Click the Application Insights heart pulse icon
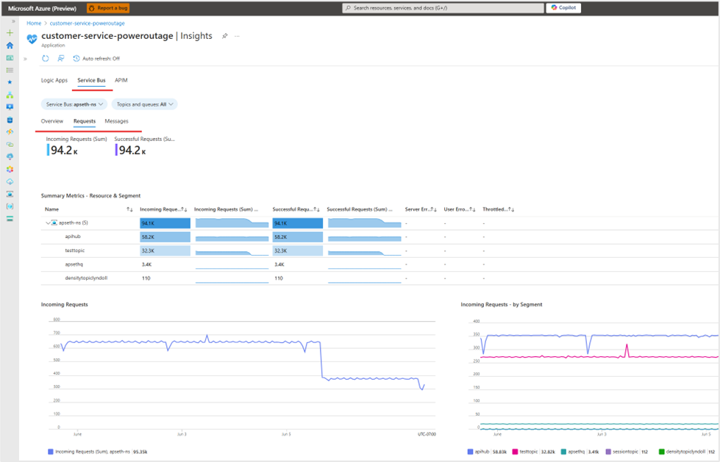The width and height of the screenshot is (720, 462). click(32, 39)
